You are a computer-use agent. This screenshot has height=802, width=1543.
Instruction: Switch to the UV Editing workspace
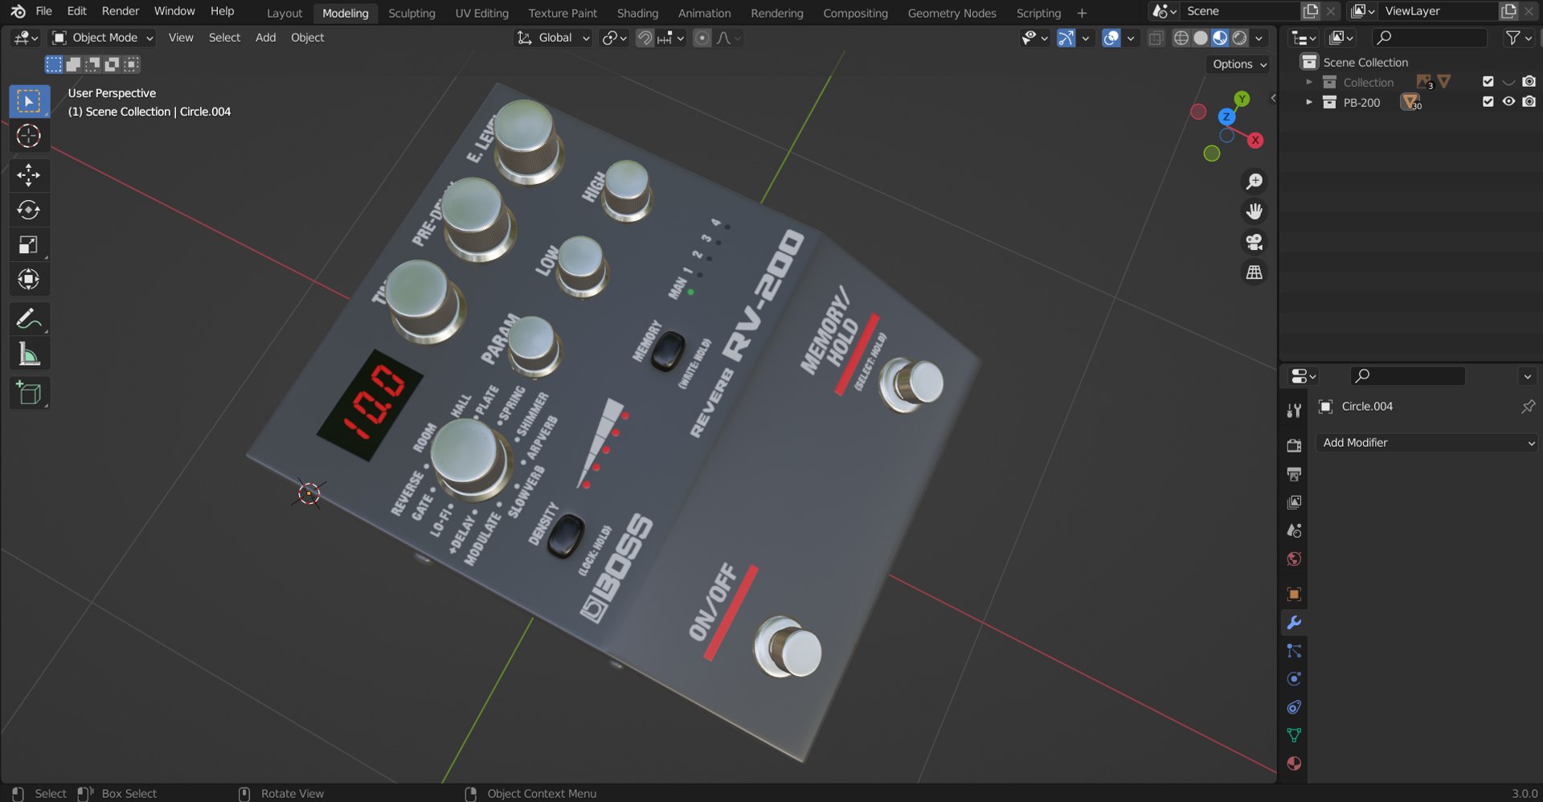pos(481,13)
